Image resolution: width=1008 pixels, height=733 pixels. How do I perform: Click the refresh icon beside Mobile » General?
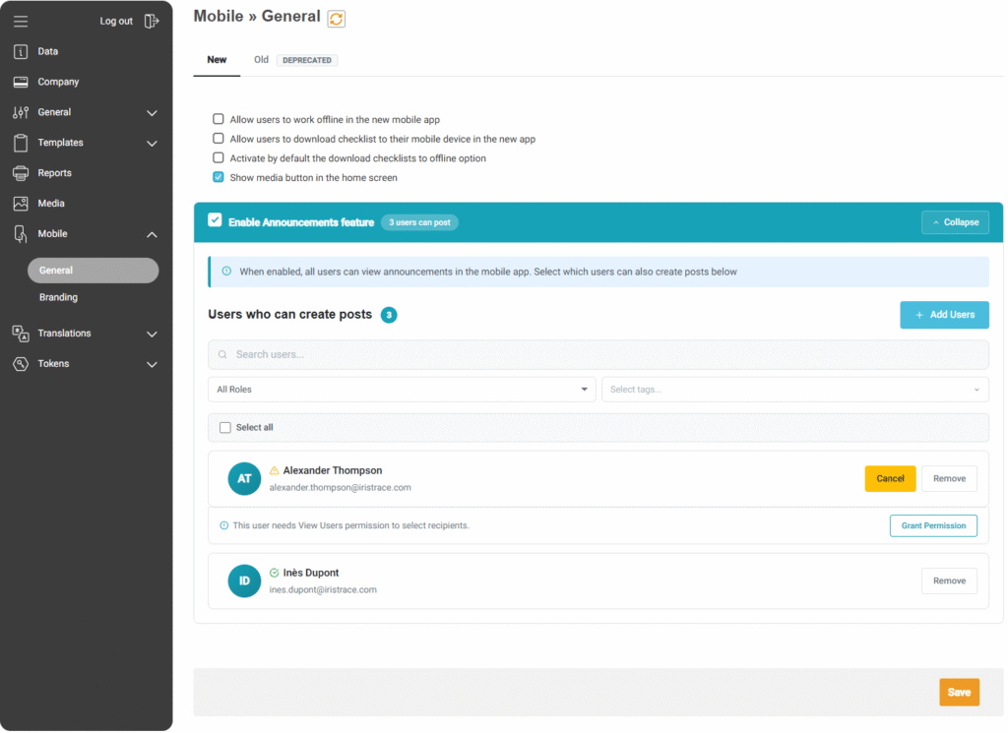point(337,19)
